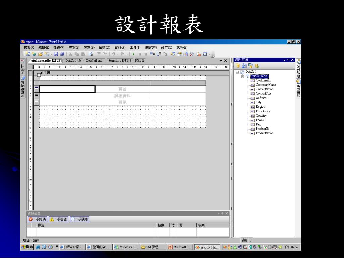Switch to the DataSet1.vb tab
344x258 pixels.
pos(73,61)
